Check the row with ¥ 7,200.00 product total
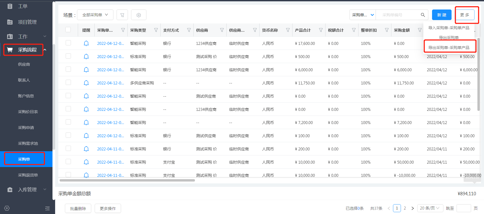This screenshot has width=484, height=214. [68, 122]
